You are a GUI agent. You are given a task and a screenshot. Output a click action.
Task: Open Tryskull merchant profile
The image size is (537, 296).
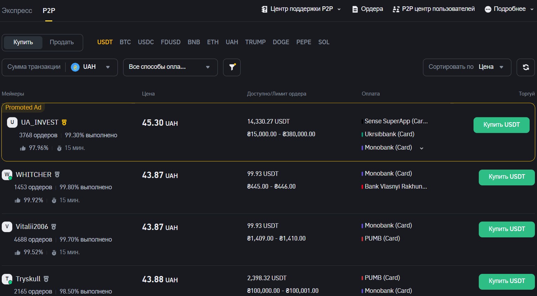pos(28,279)
